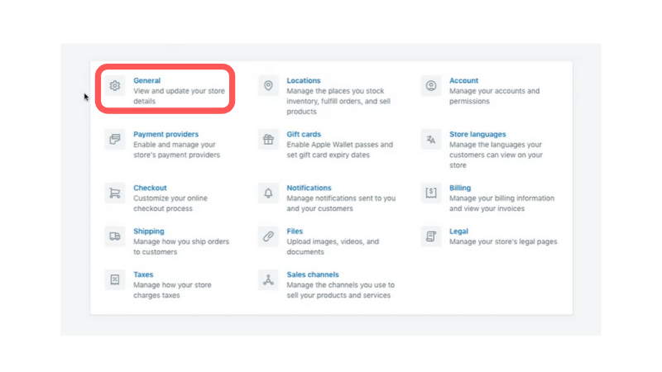Open the Notifications settings link
662x372 pixels.
coord(309,188)
